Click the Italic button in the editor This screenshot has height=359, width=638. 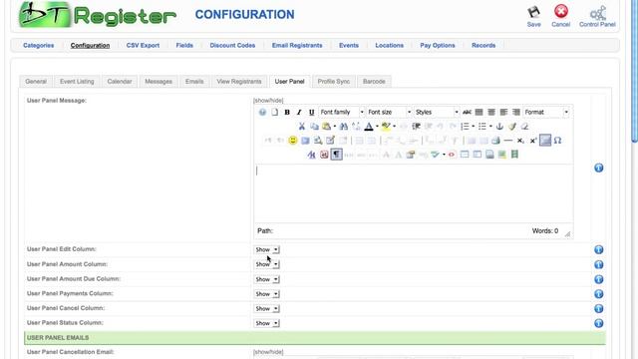click(299, 112)
